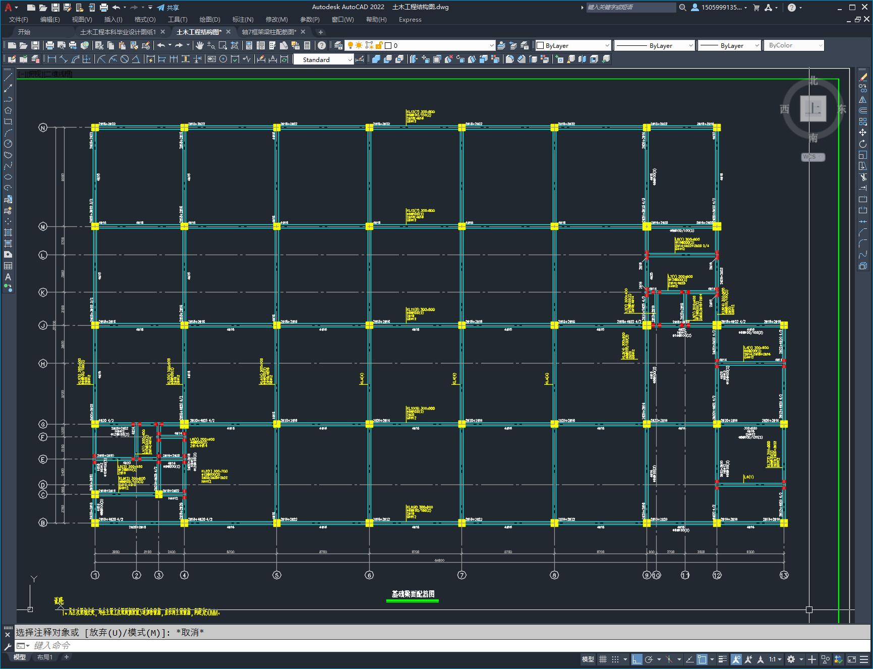This screenshot has height=669, width=873.
Task: Click the add layout plus button
Action: pyautogui.click(x=66, y=657)
